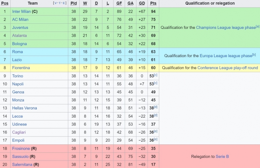
Task: Open the Fiorentina team link
Action: tap(21, 68)
